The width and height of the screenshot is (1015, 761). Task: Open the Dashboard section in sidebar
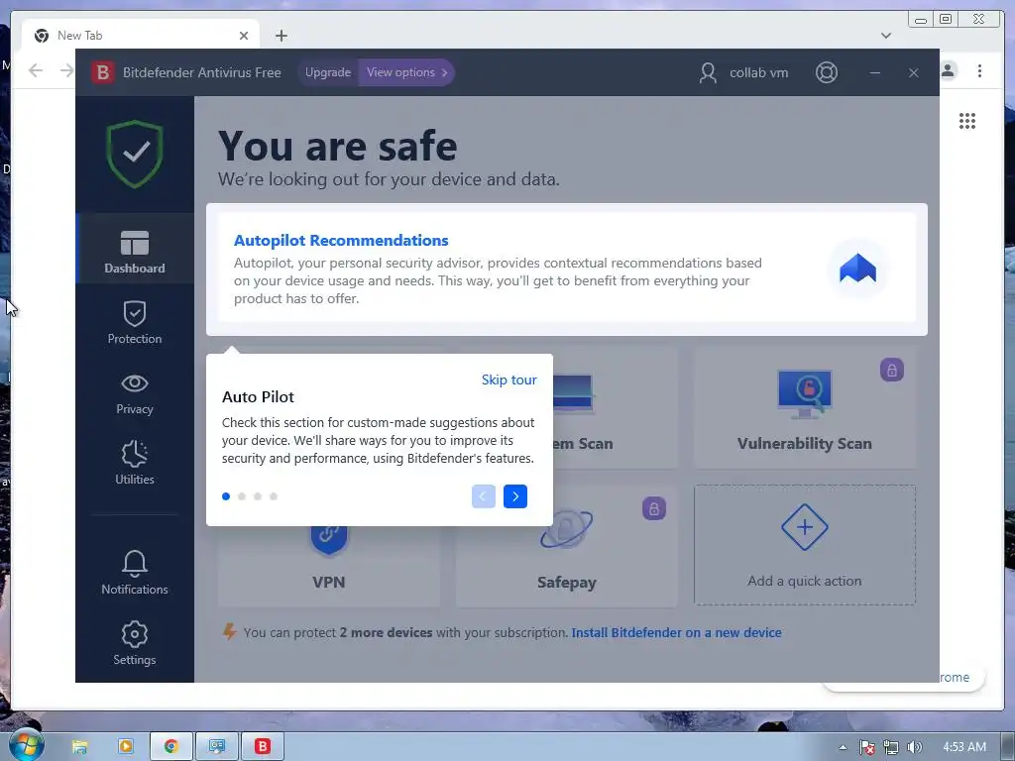[135, 249]
